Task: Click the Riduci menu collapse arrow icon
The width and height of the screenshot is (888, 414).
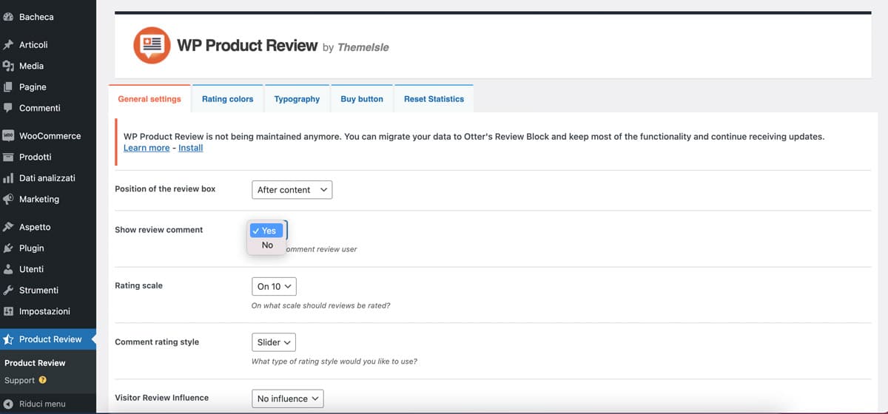Action: (x=9, y=404)
